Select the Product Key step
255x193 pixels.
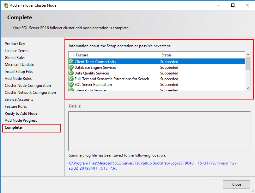(x=15, y=44)
